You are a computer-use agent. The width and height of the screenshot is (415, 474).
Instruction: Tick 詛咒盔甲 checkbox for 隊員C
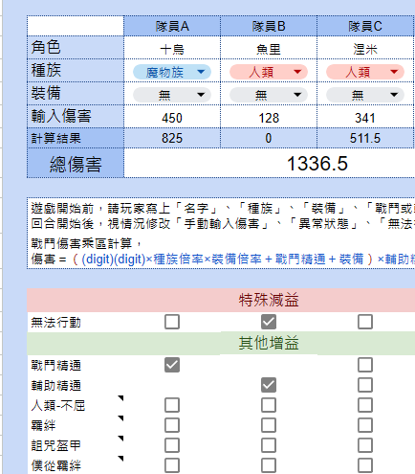pos(365,445)
